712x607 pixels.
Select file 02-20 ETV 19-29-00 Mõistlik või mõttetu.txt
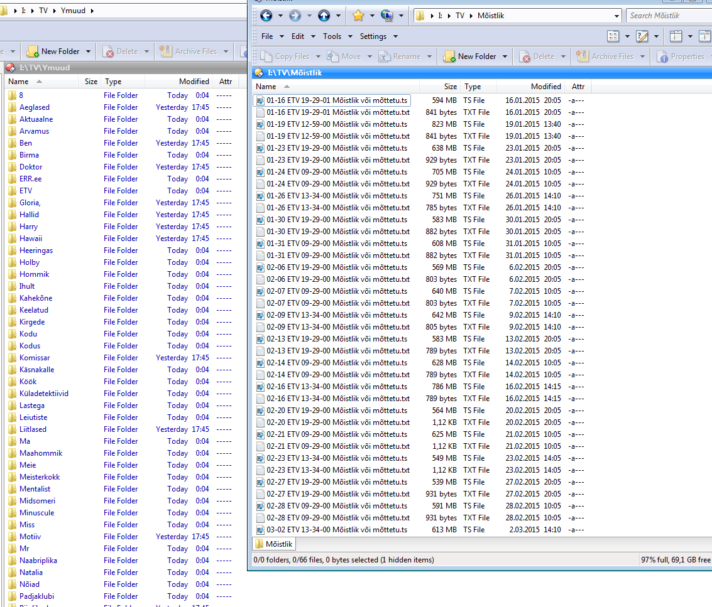[x=333, y=423]
